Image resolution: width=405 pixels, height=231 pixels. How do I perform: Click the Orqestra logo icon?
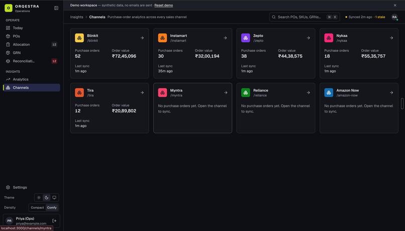click(9, 8)
